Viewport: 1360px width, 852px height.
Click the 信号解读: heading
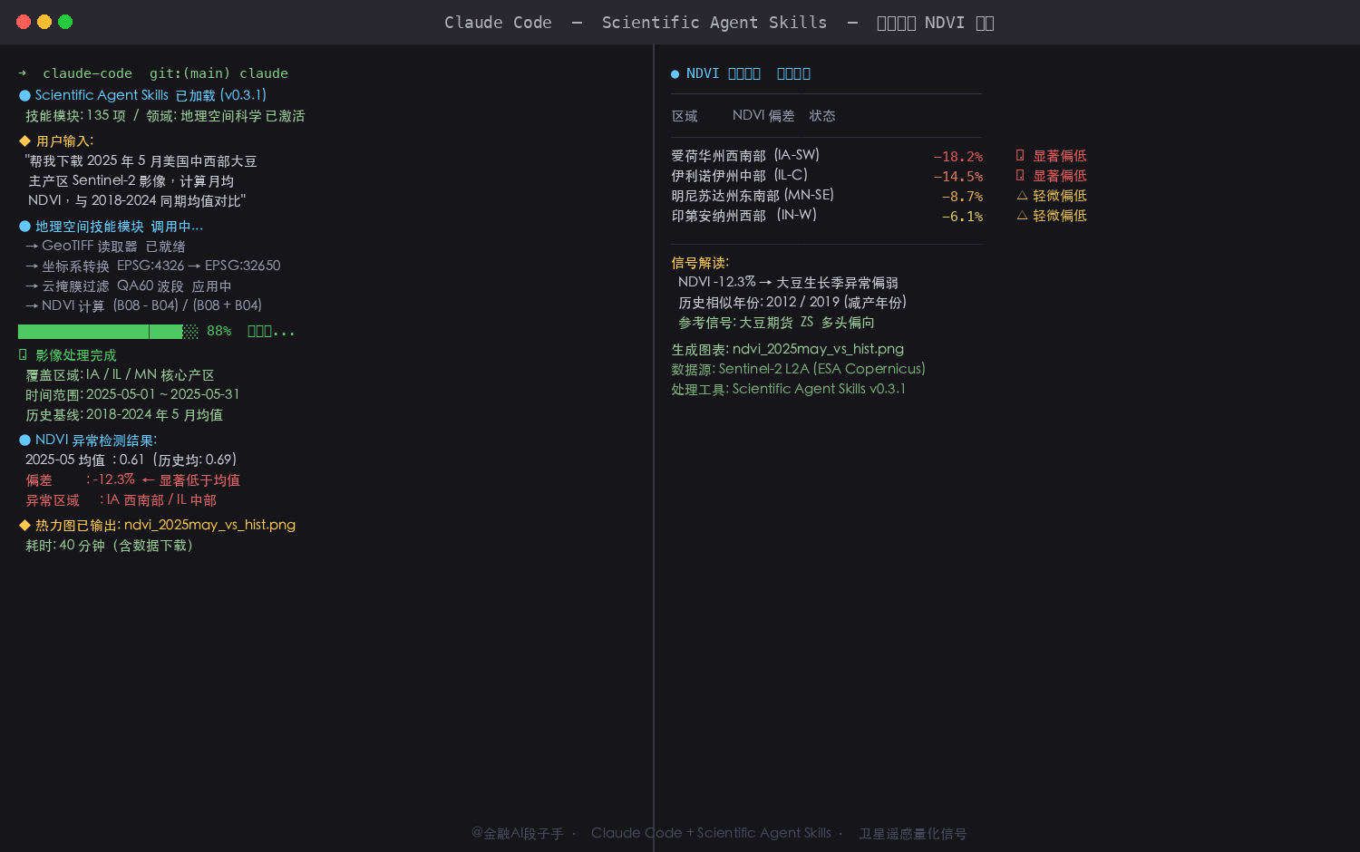(700, 263)
